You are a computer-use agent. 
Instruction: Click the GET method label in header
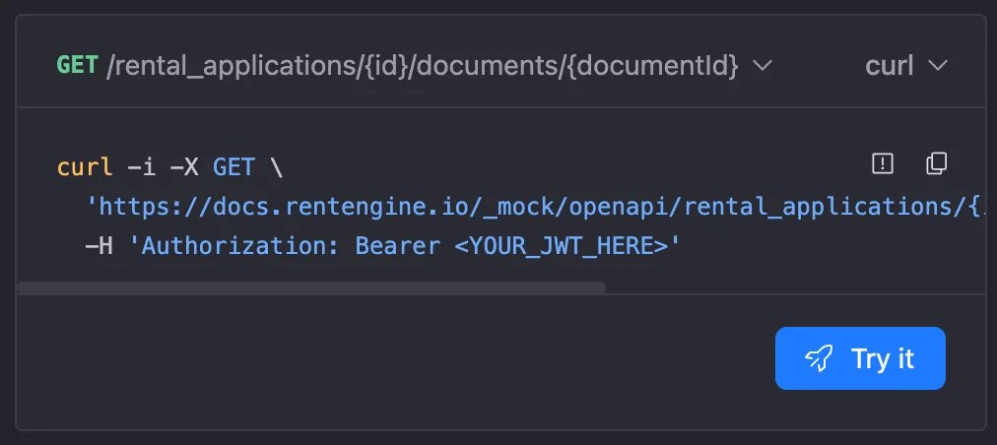[x=78, y=65]
